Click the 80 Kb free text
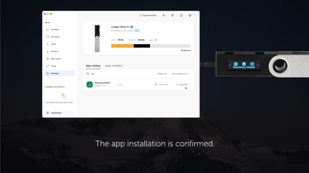309x173 pixels. 186,50
